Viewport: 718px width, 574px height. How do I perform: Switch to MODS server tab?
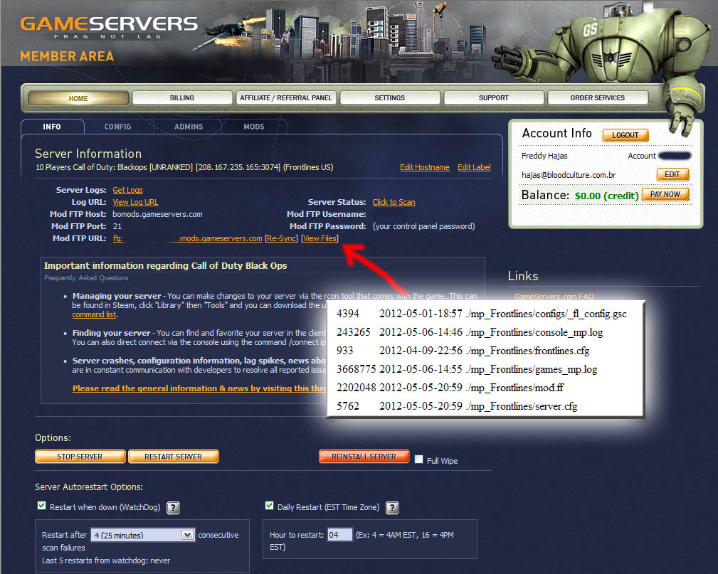[x=254, y=127]
